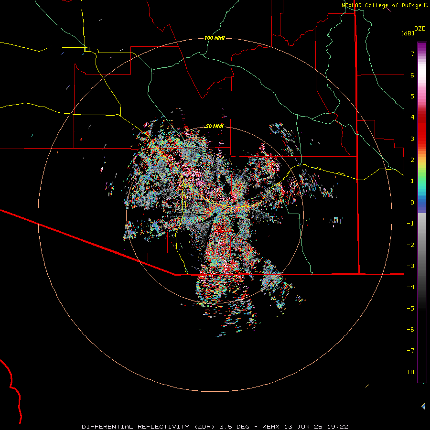Image resolution: width=430 pixels, height=430 pixels.
Task: Click the "TH" threshold label on the legend
Action: tap(410, 372)
